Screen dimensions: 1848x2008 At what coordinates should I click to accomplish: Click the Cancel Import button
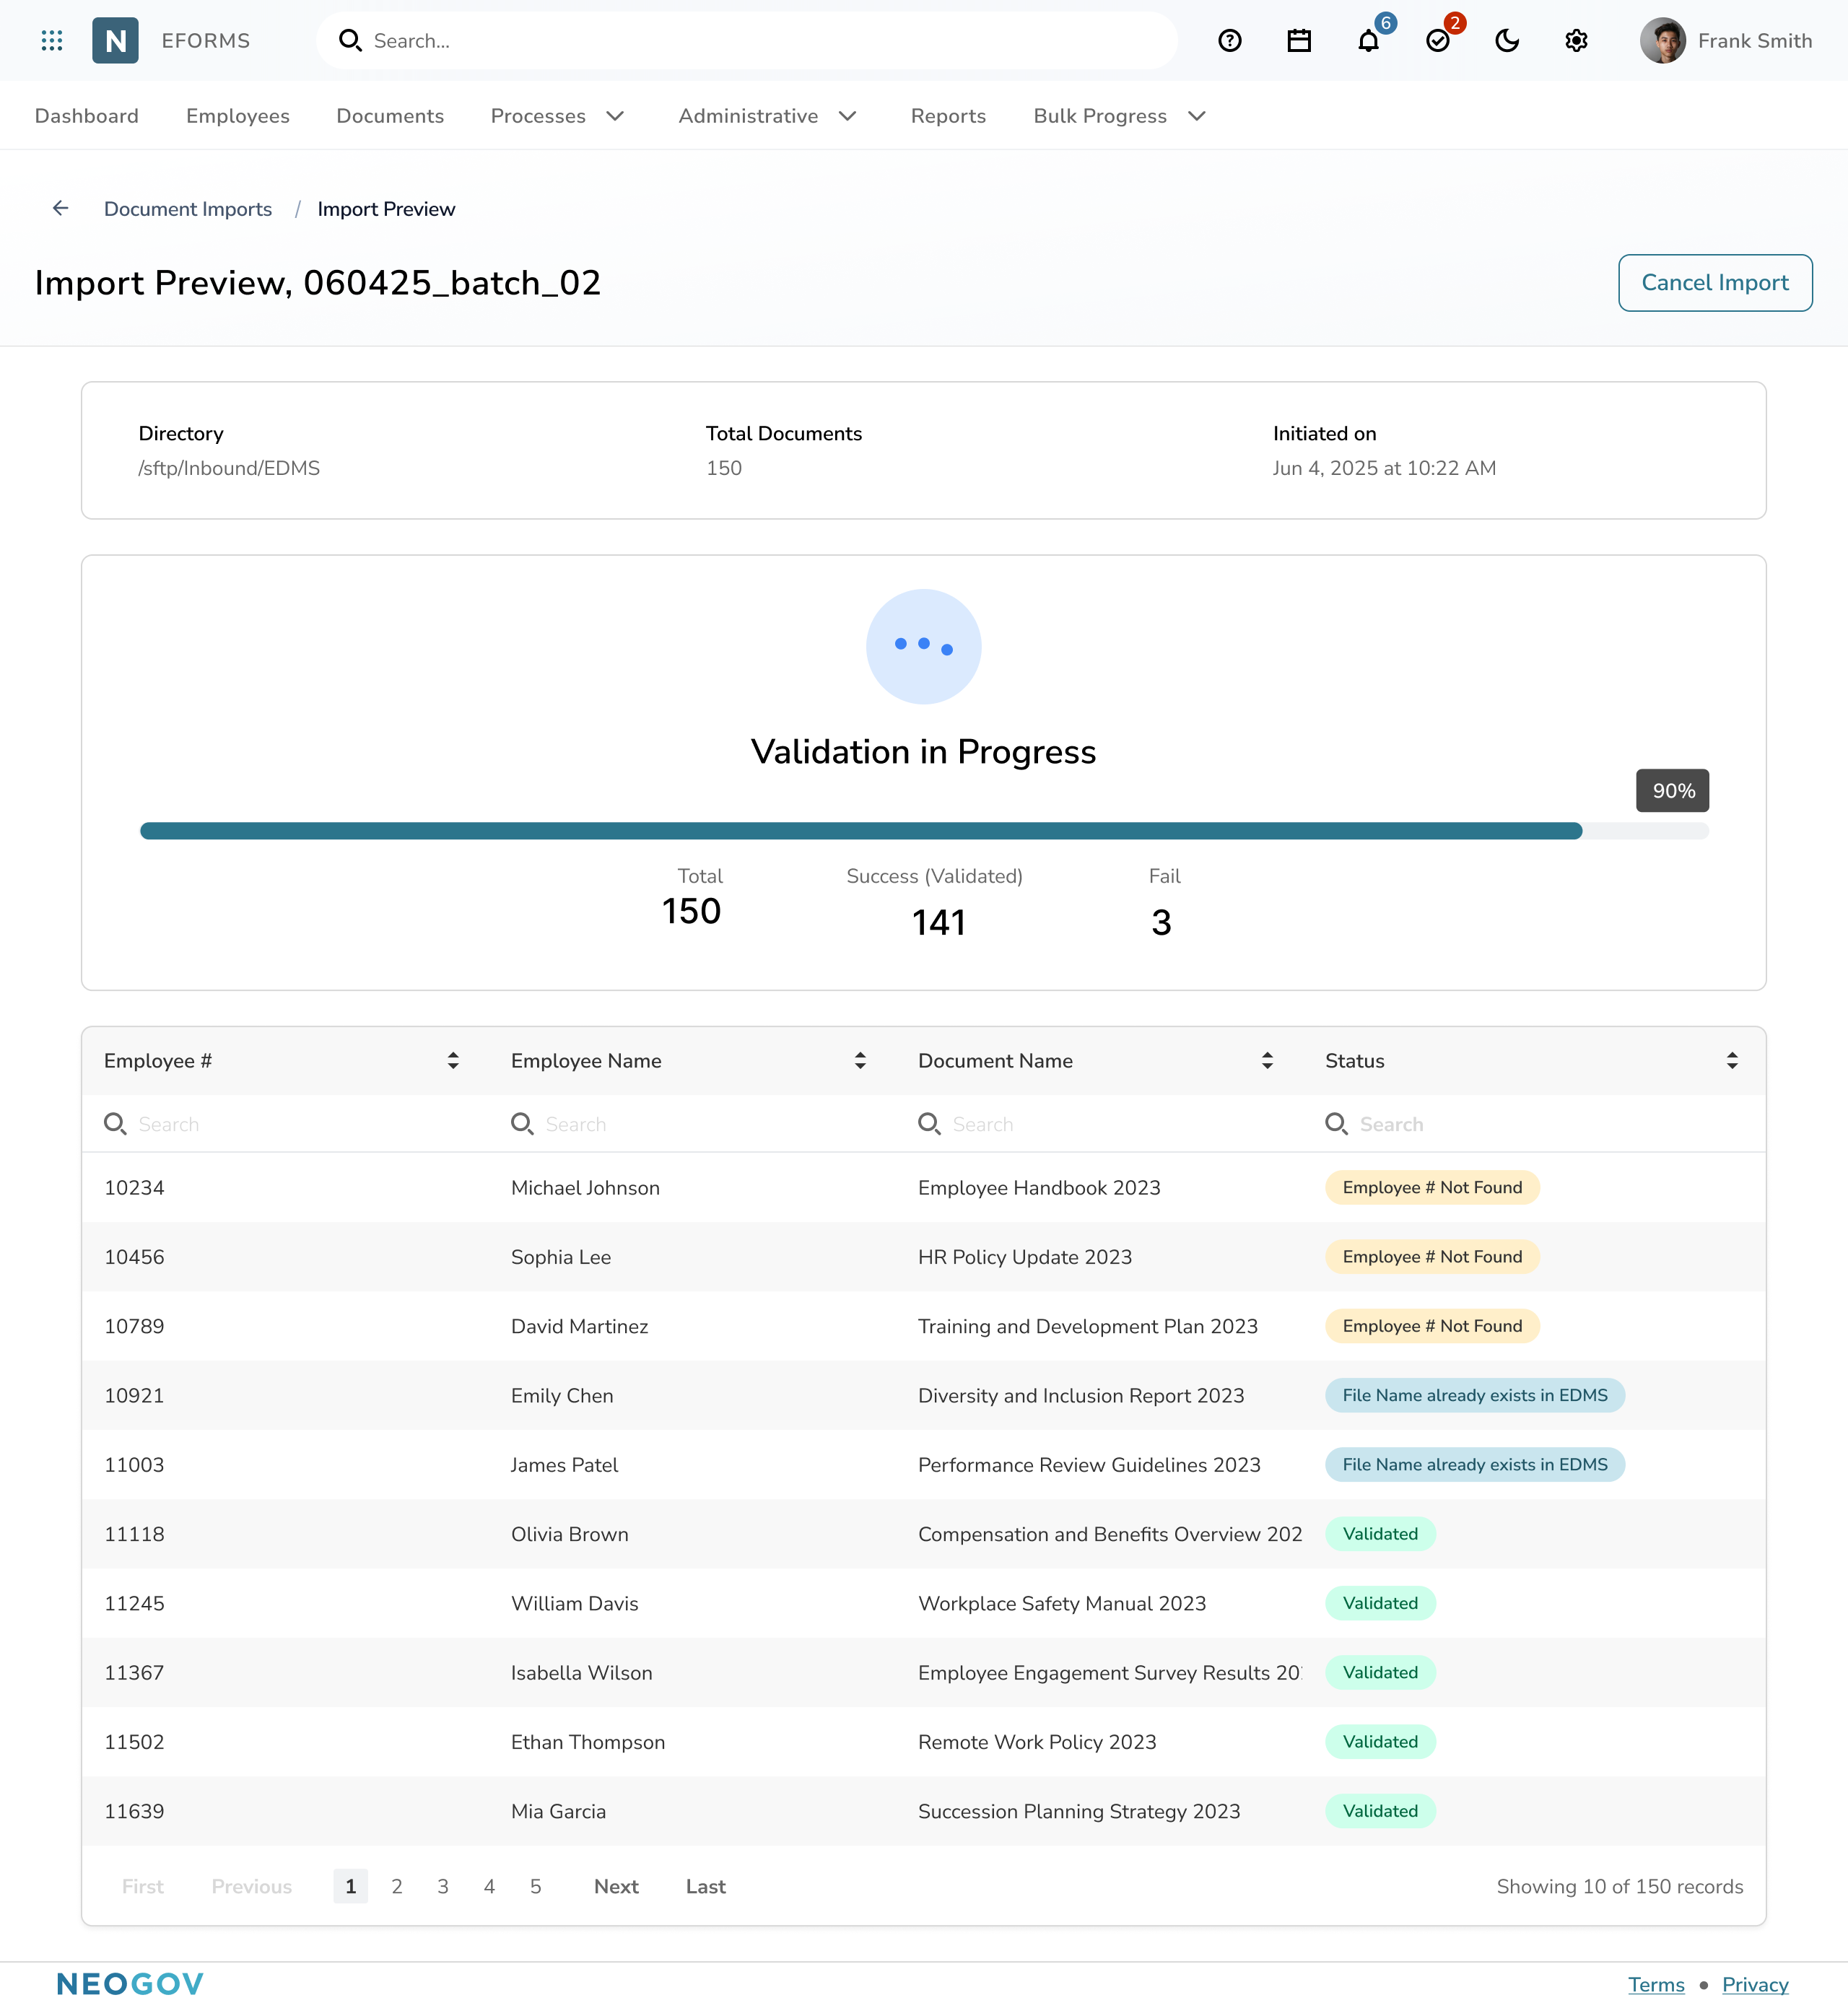[x=1715, y=283]
